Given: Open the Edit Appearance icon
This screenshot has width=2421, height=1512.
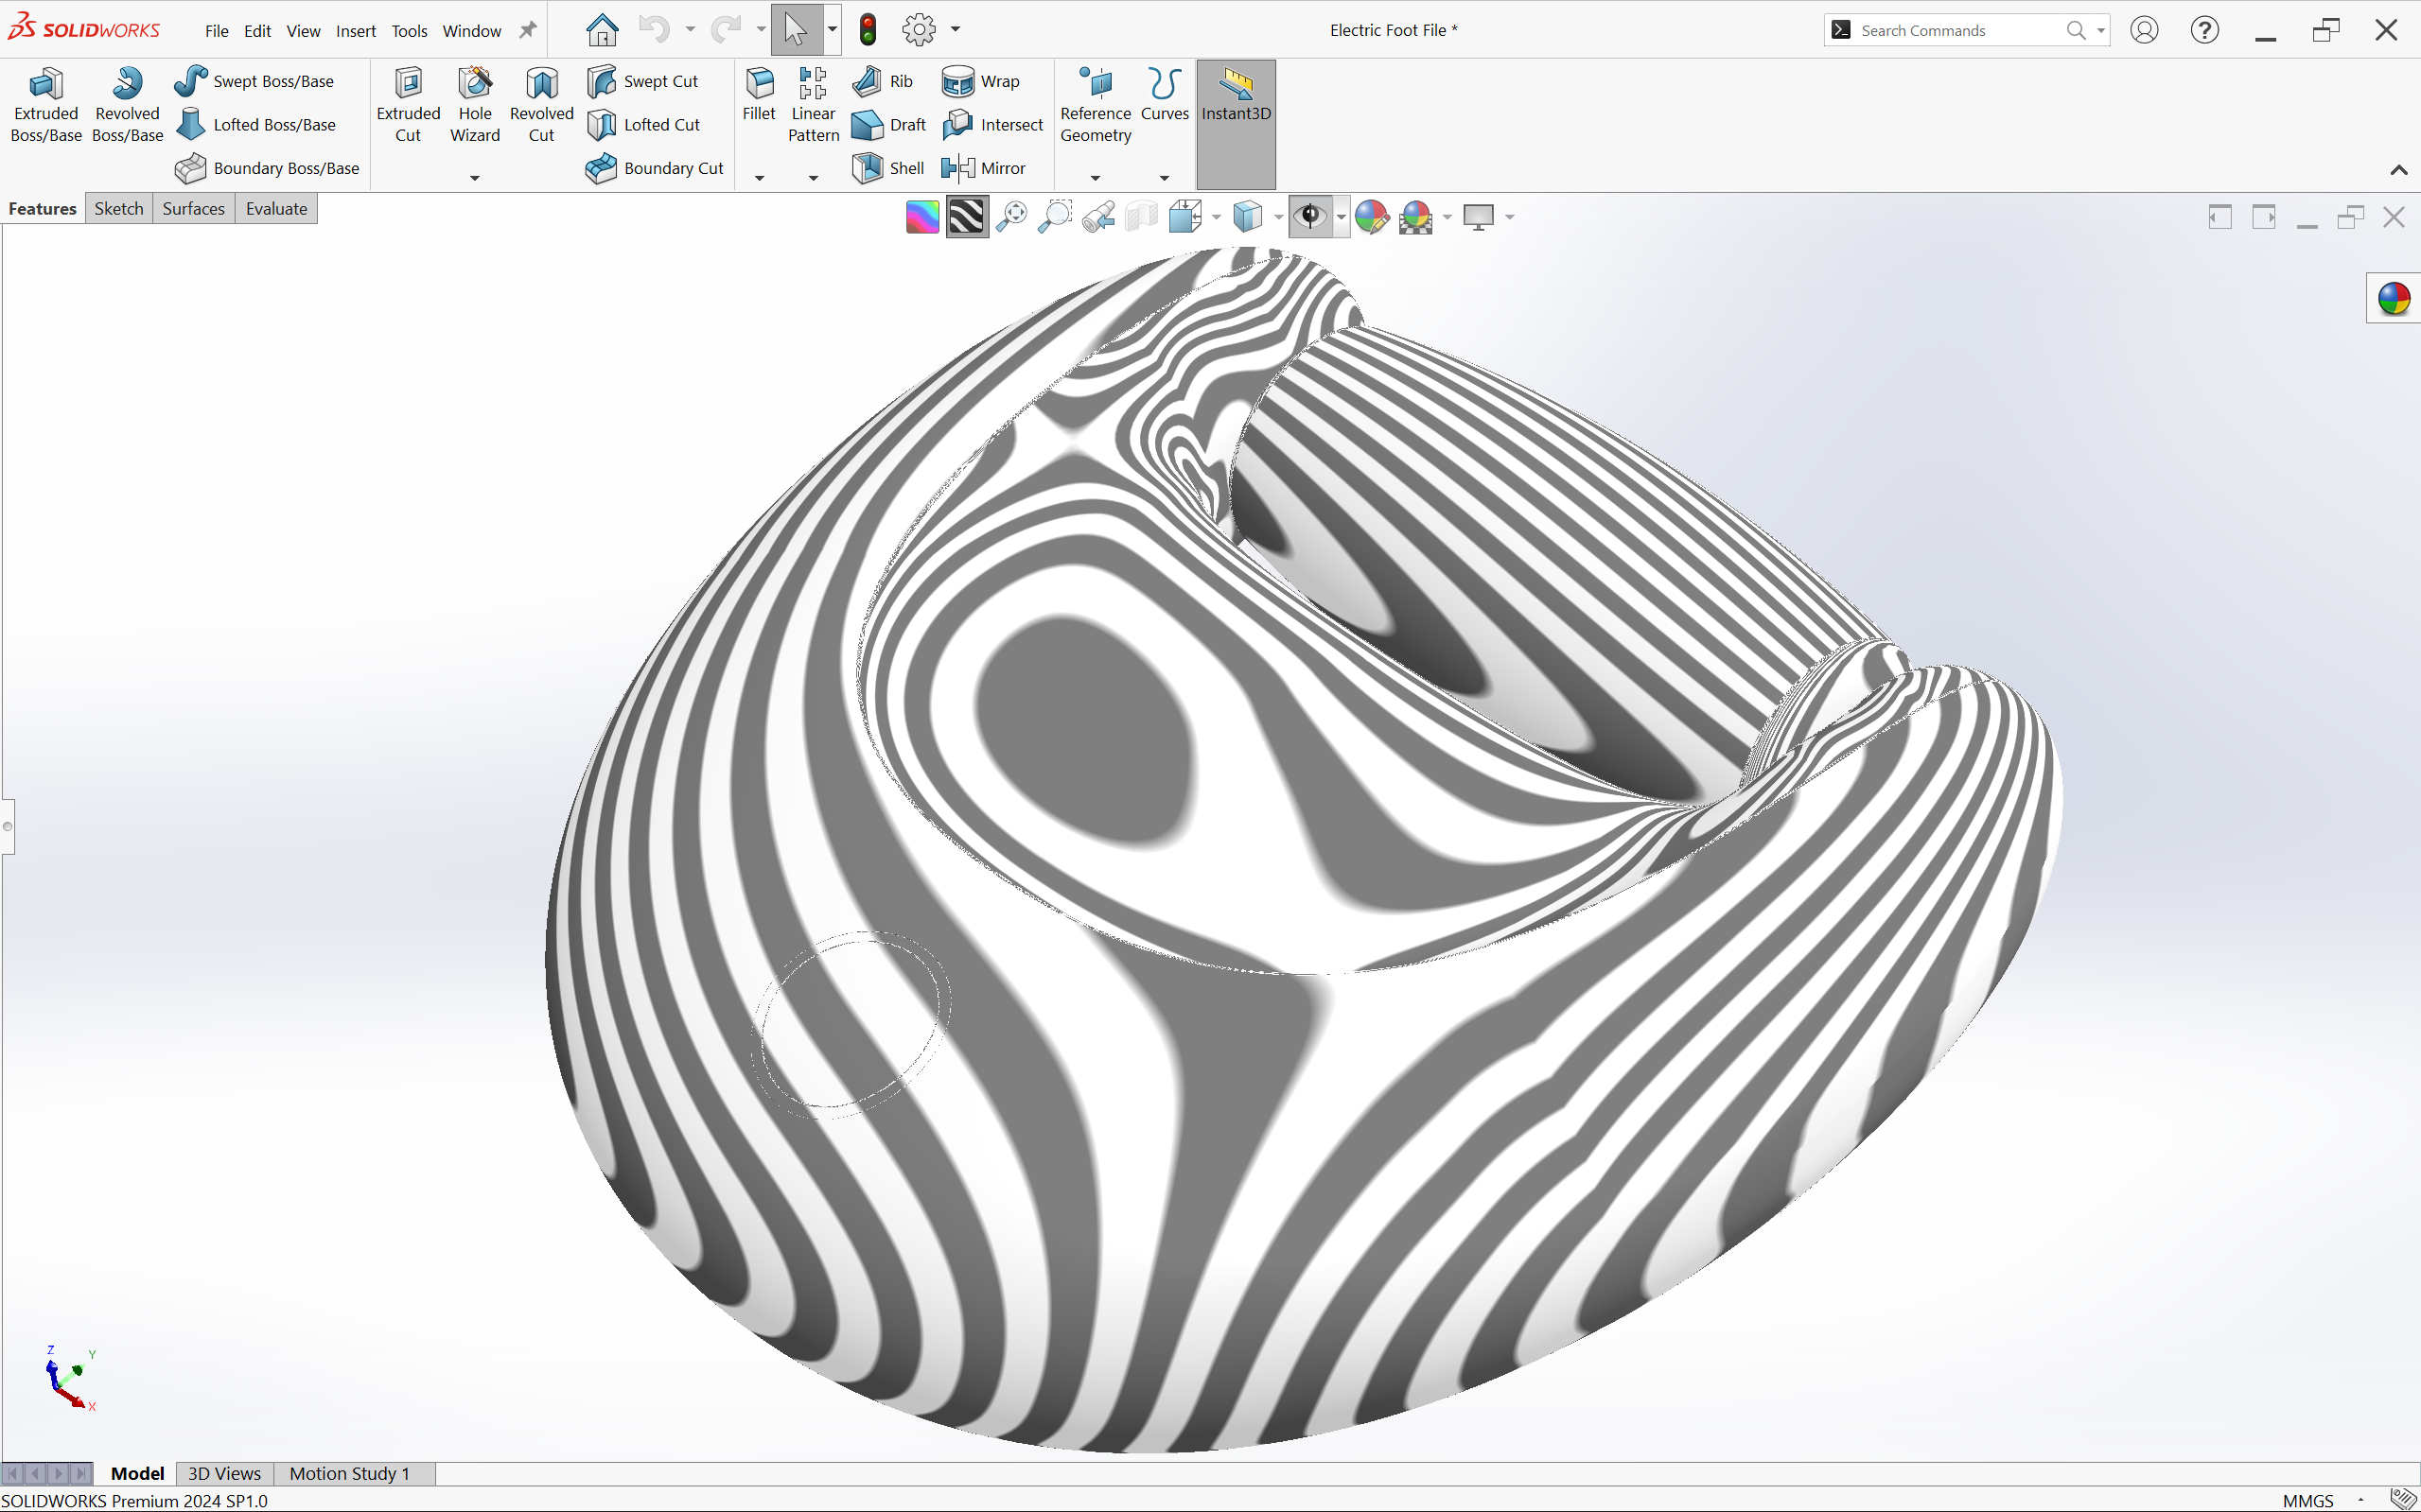Looking at the screenshot, I should (1372, 216).
